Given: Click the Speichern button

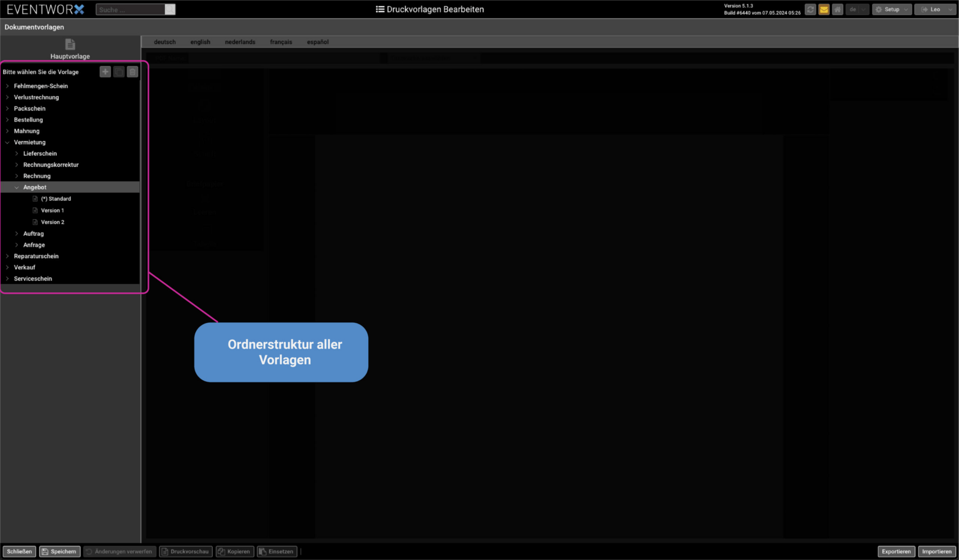Looking at the screenshot, I should [59, 552].
